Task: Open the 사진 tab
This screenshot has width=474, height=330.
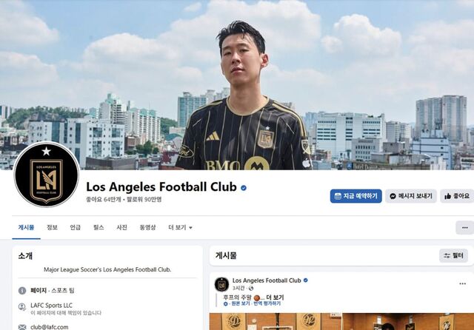Action: coord(121,228)
